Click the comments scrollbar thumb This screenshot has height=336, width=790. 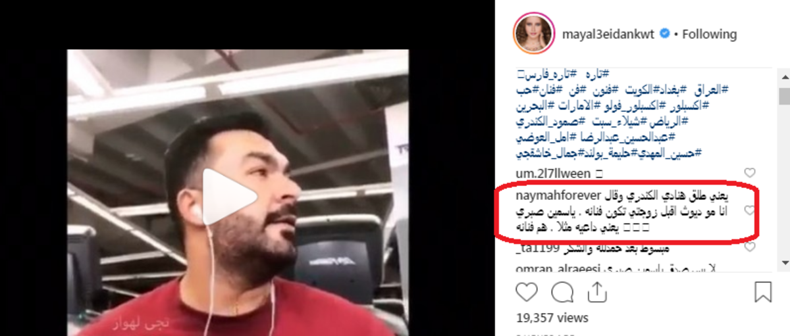click(783, 97)
